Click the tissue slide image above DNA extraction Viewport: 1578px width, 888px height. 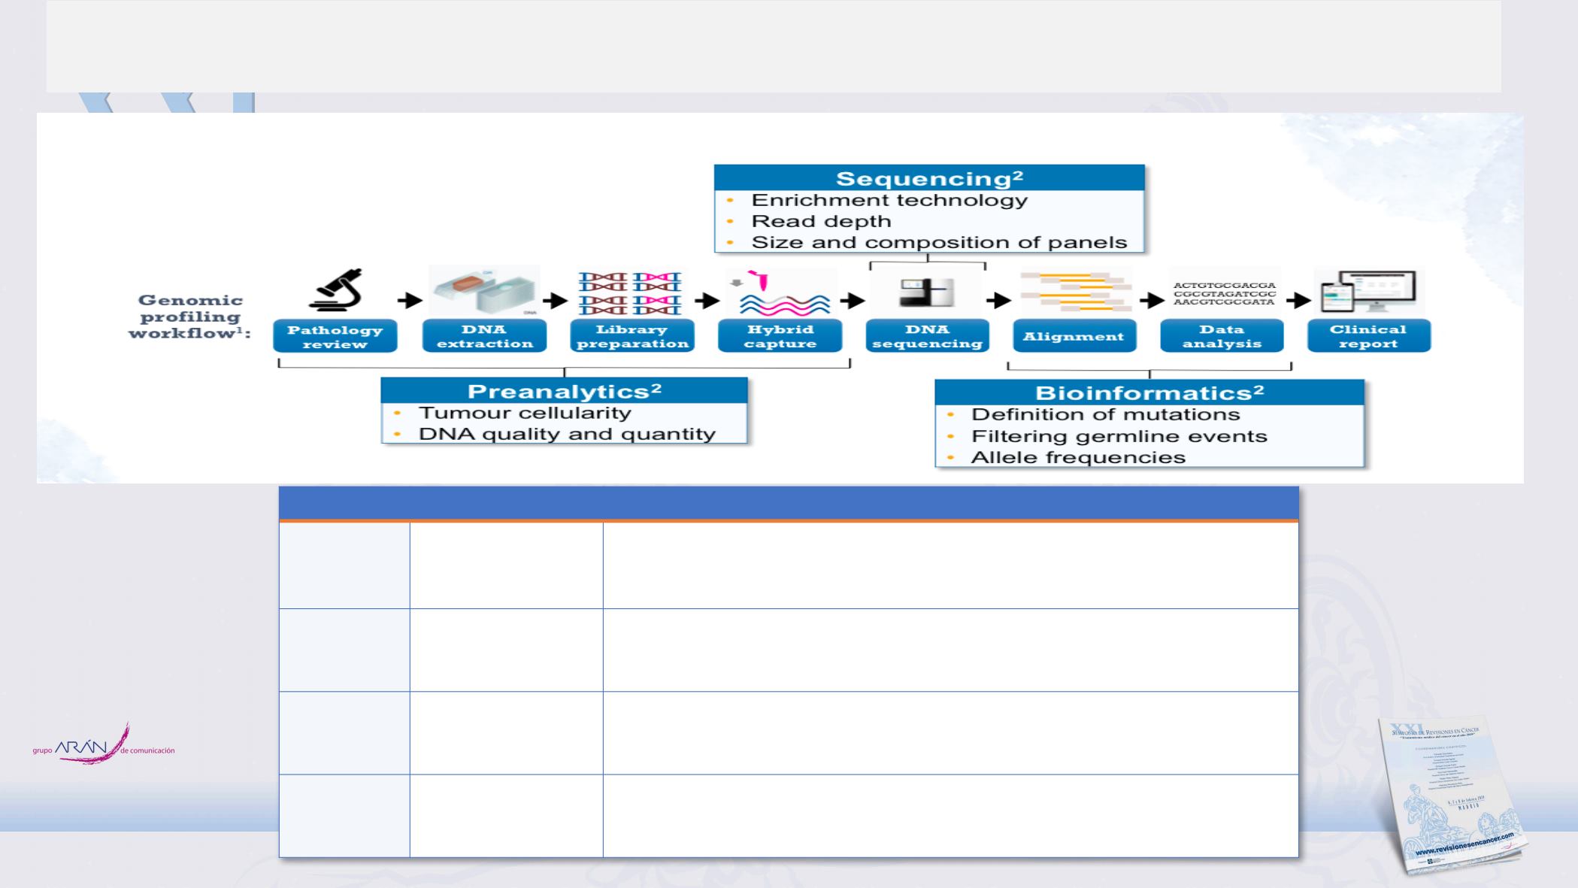484,290
